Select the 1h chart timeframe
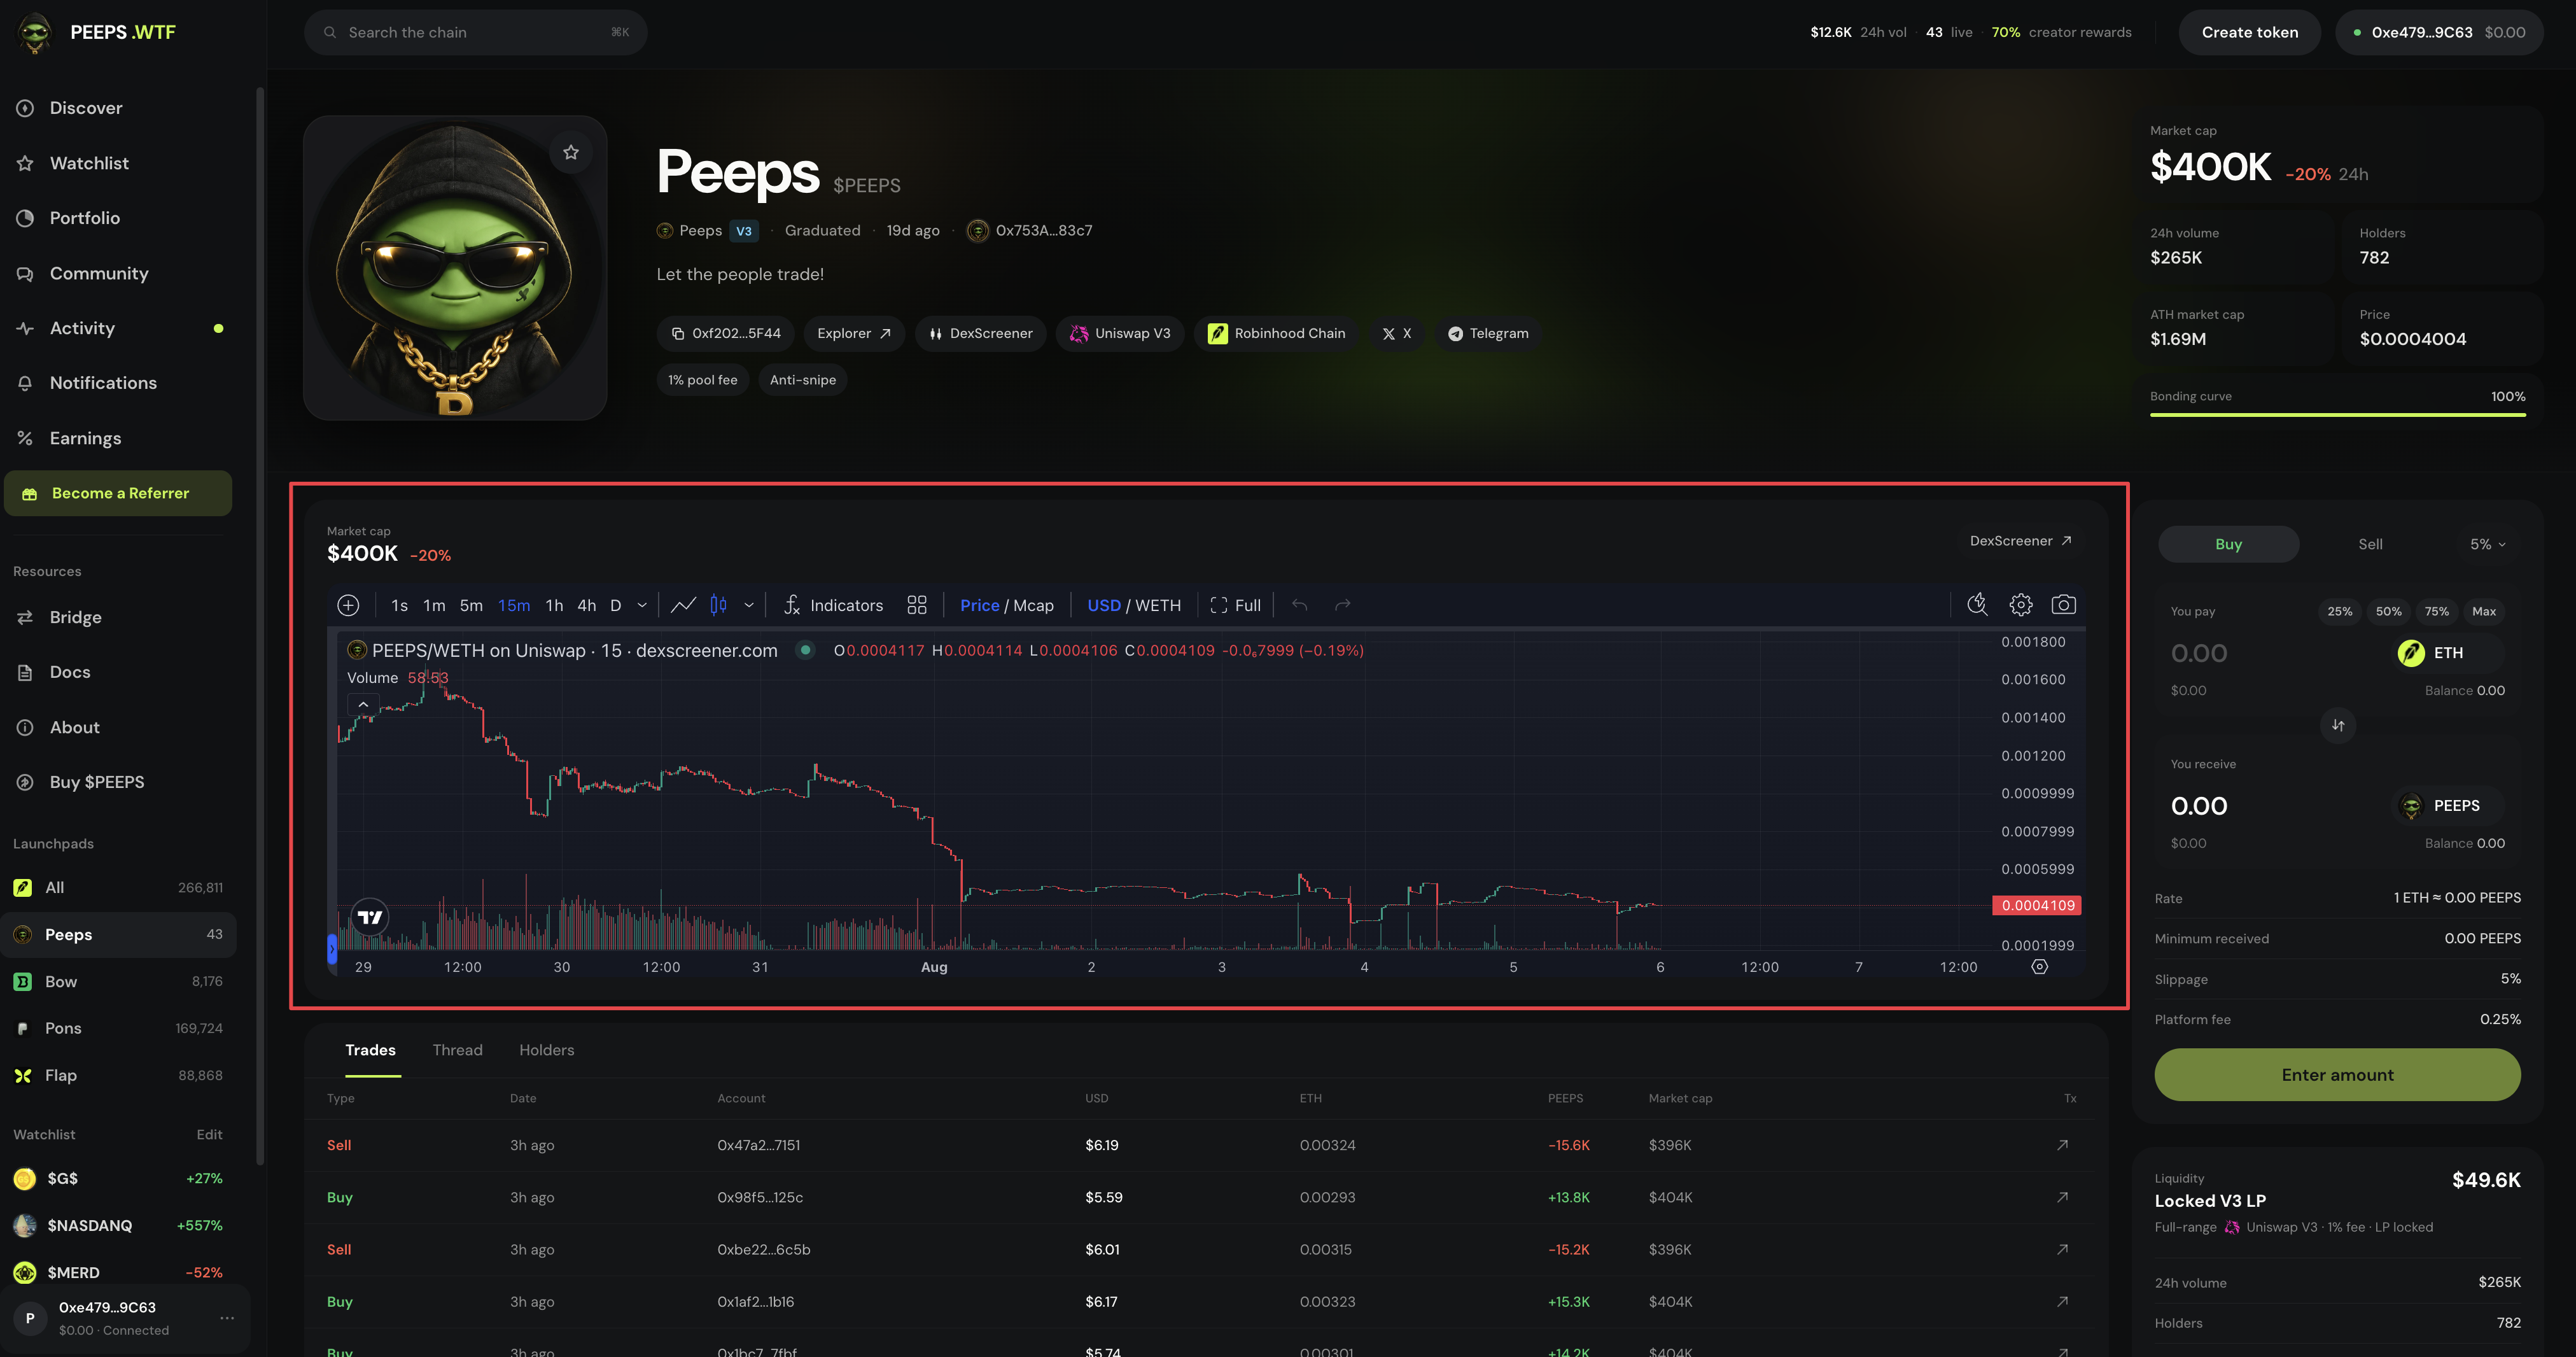The height and width of the screenshot is (1357, 2576). click(554, 605)
